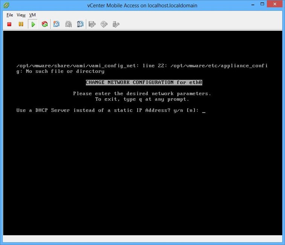Maximize the console window

pos(262,4)
